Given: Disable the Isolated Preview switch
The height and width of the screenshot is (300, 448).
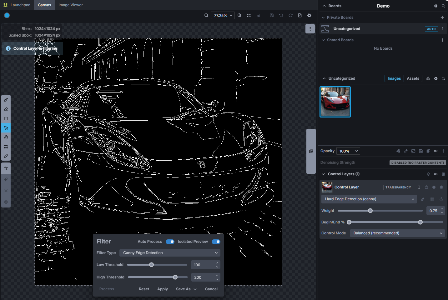Looking at the screenshot, I should pos(216,242).
